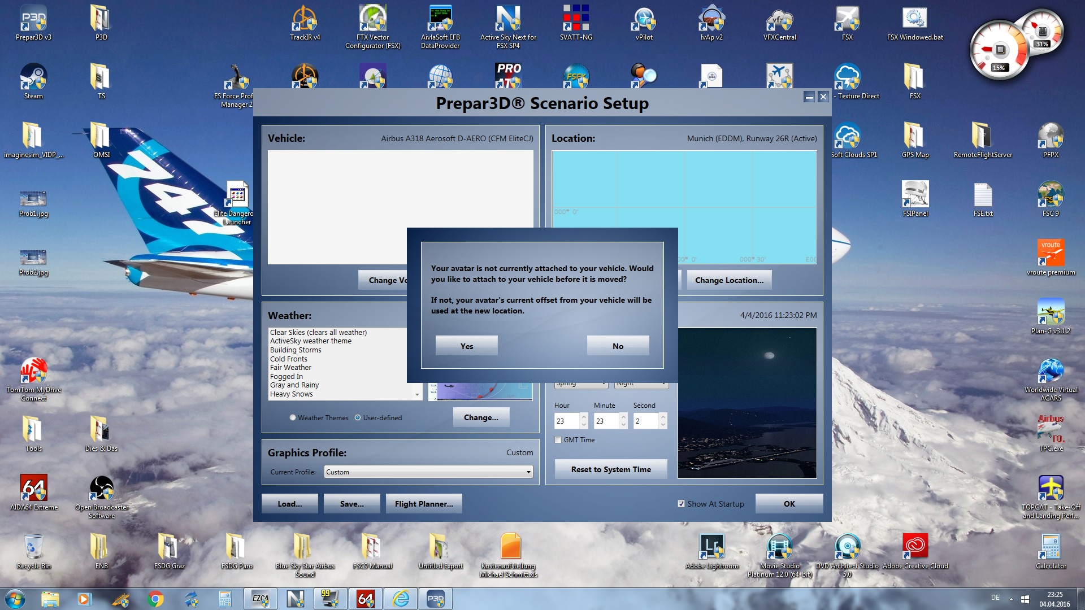Click the Change Location... button
Viewport: 1085px width, 610px height.
[729, 280]
